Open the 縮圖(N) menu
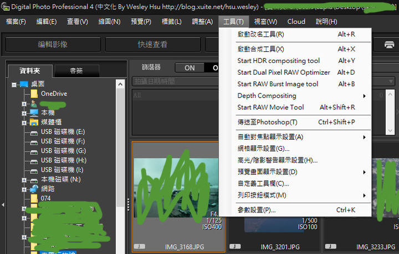This screenshot has height=254, width=399. click(109, 22)
